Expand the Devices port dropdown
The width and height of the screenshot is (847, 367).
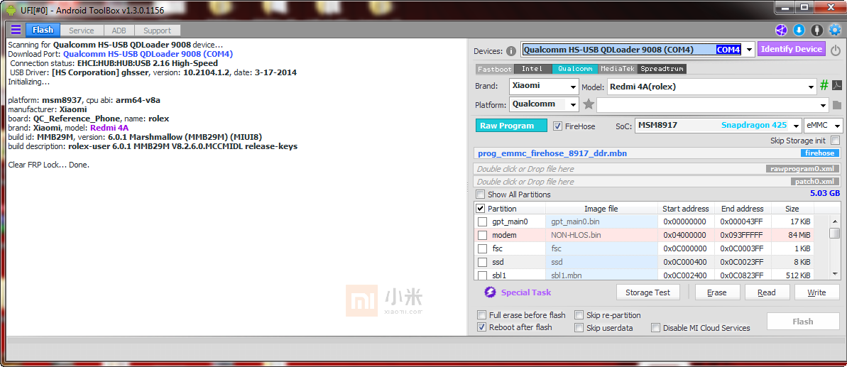point(749,50)
